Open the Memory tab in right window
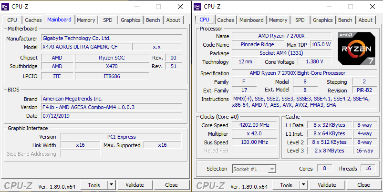383x192 pixels. click(x=278, y=20)
